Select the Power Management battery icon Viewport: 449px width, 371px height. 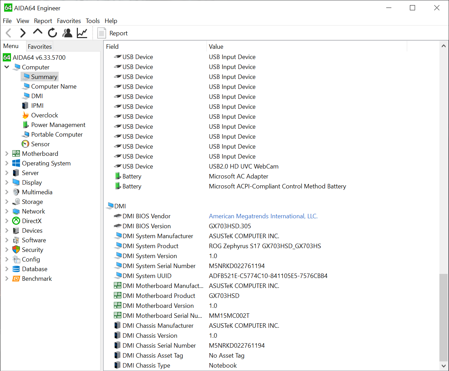(25, 125)
